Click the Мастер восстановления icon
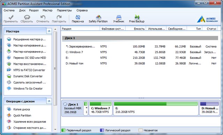 pyautogui.click(x=9, y=64)
